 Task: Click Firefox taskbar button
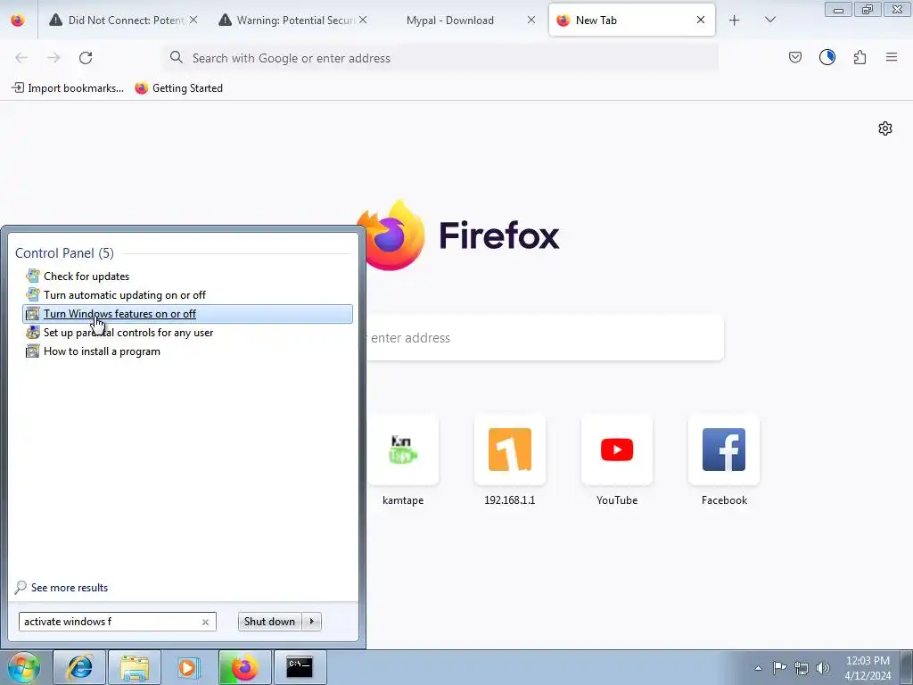point(244,667)
